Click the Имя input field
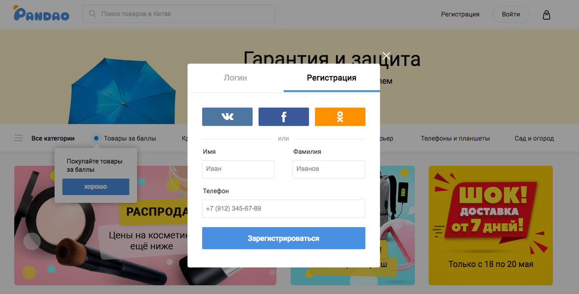The width and height of the screenshot is (579, 294). (238, 169)
